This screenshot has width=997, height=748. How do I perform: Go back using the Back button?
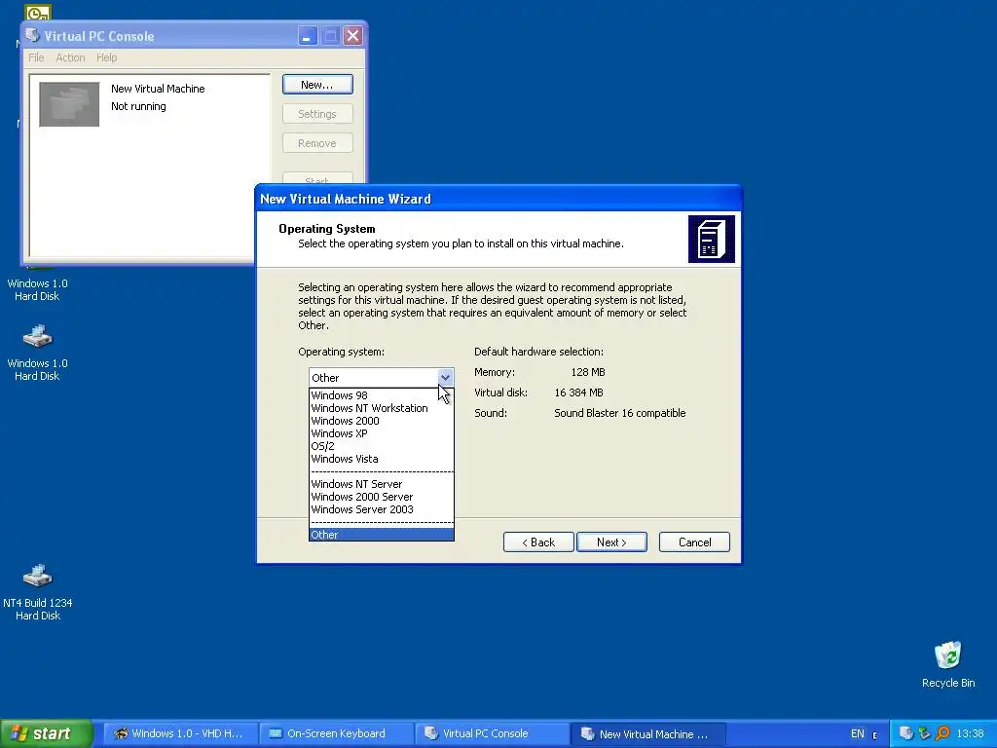pyautogui.click(x=538, y=542)
